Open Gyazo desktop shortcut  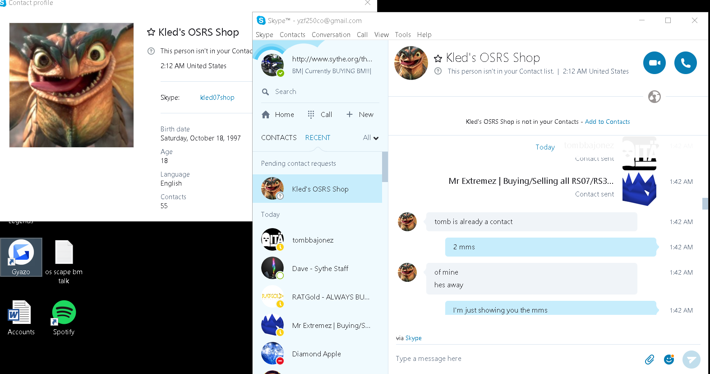(x=21, y=257)
